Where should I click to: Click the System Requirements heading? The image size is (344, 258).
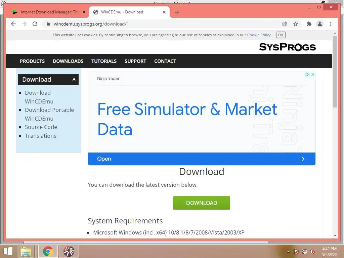click(125, 221)
